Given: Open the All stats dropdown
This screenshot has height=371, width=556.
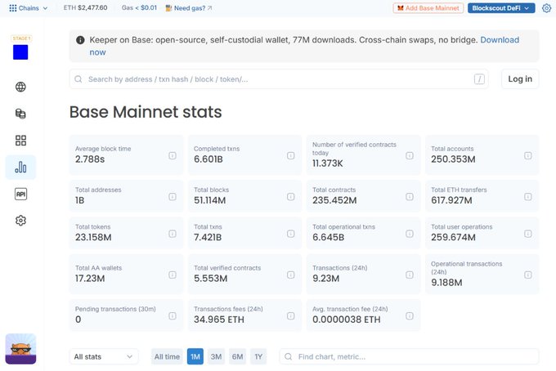Looking at the screenshot, I should coord(104,356).
